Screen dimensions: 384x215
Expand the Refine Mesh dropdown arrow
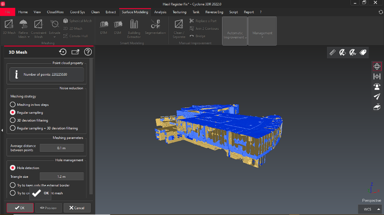coord(29,37)
